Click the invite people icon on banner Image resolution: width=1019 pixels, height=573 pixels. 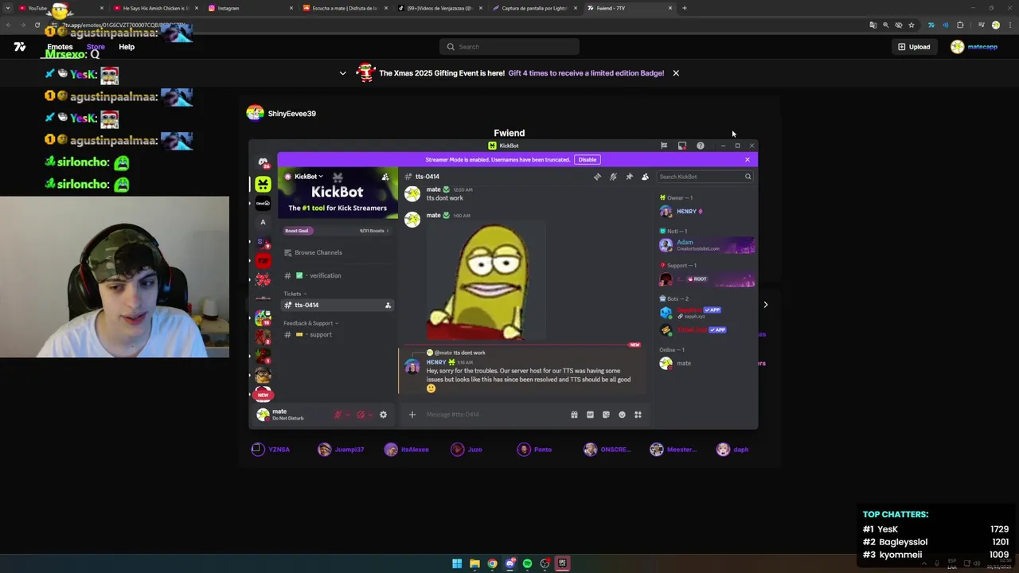point(385,177)
